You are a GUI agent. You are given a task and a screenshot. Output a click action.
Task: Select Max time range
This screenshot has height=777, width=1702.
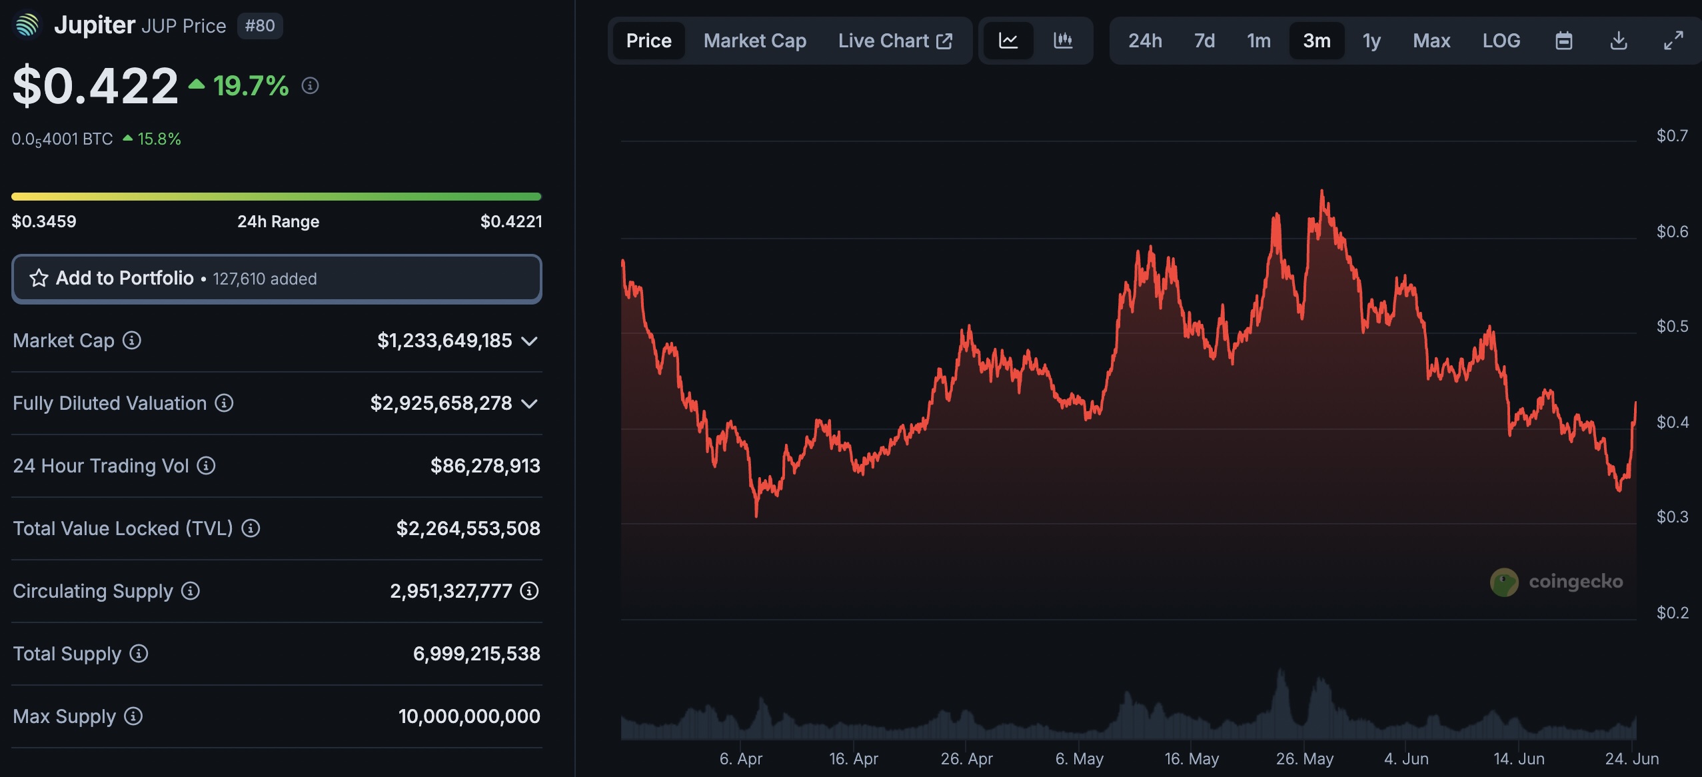[x=1431, y=41]
